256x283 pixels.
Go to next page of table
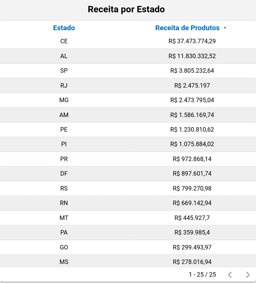point(248,275)
